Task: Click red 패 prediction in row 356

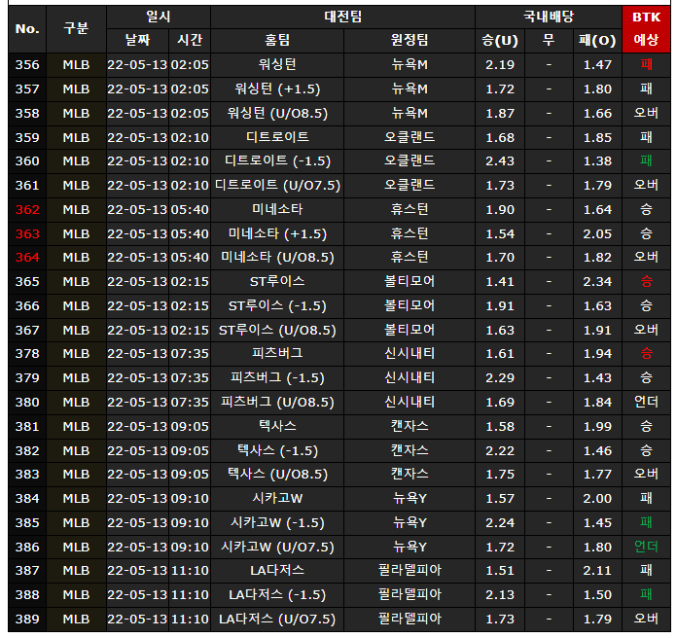Action: coord(646,65)
